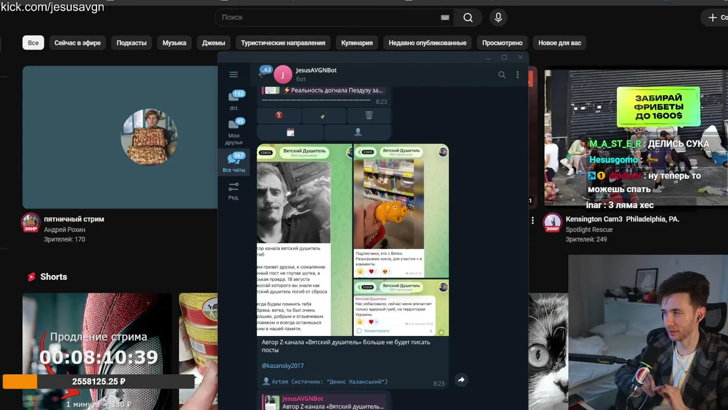This screenshot has width=728, height=410.
Task: Click the Shorts section logo icon
Action: pyautogui.click(x=32, y=277)
